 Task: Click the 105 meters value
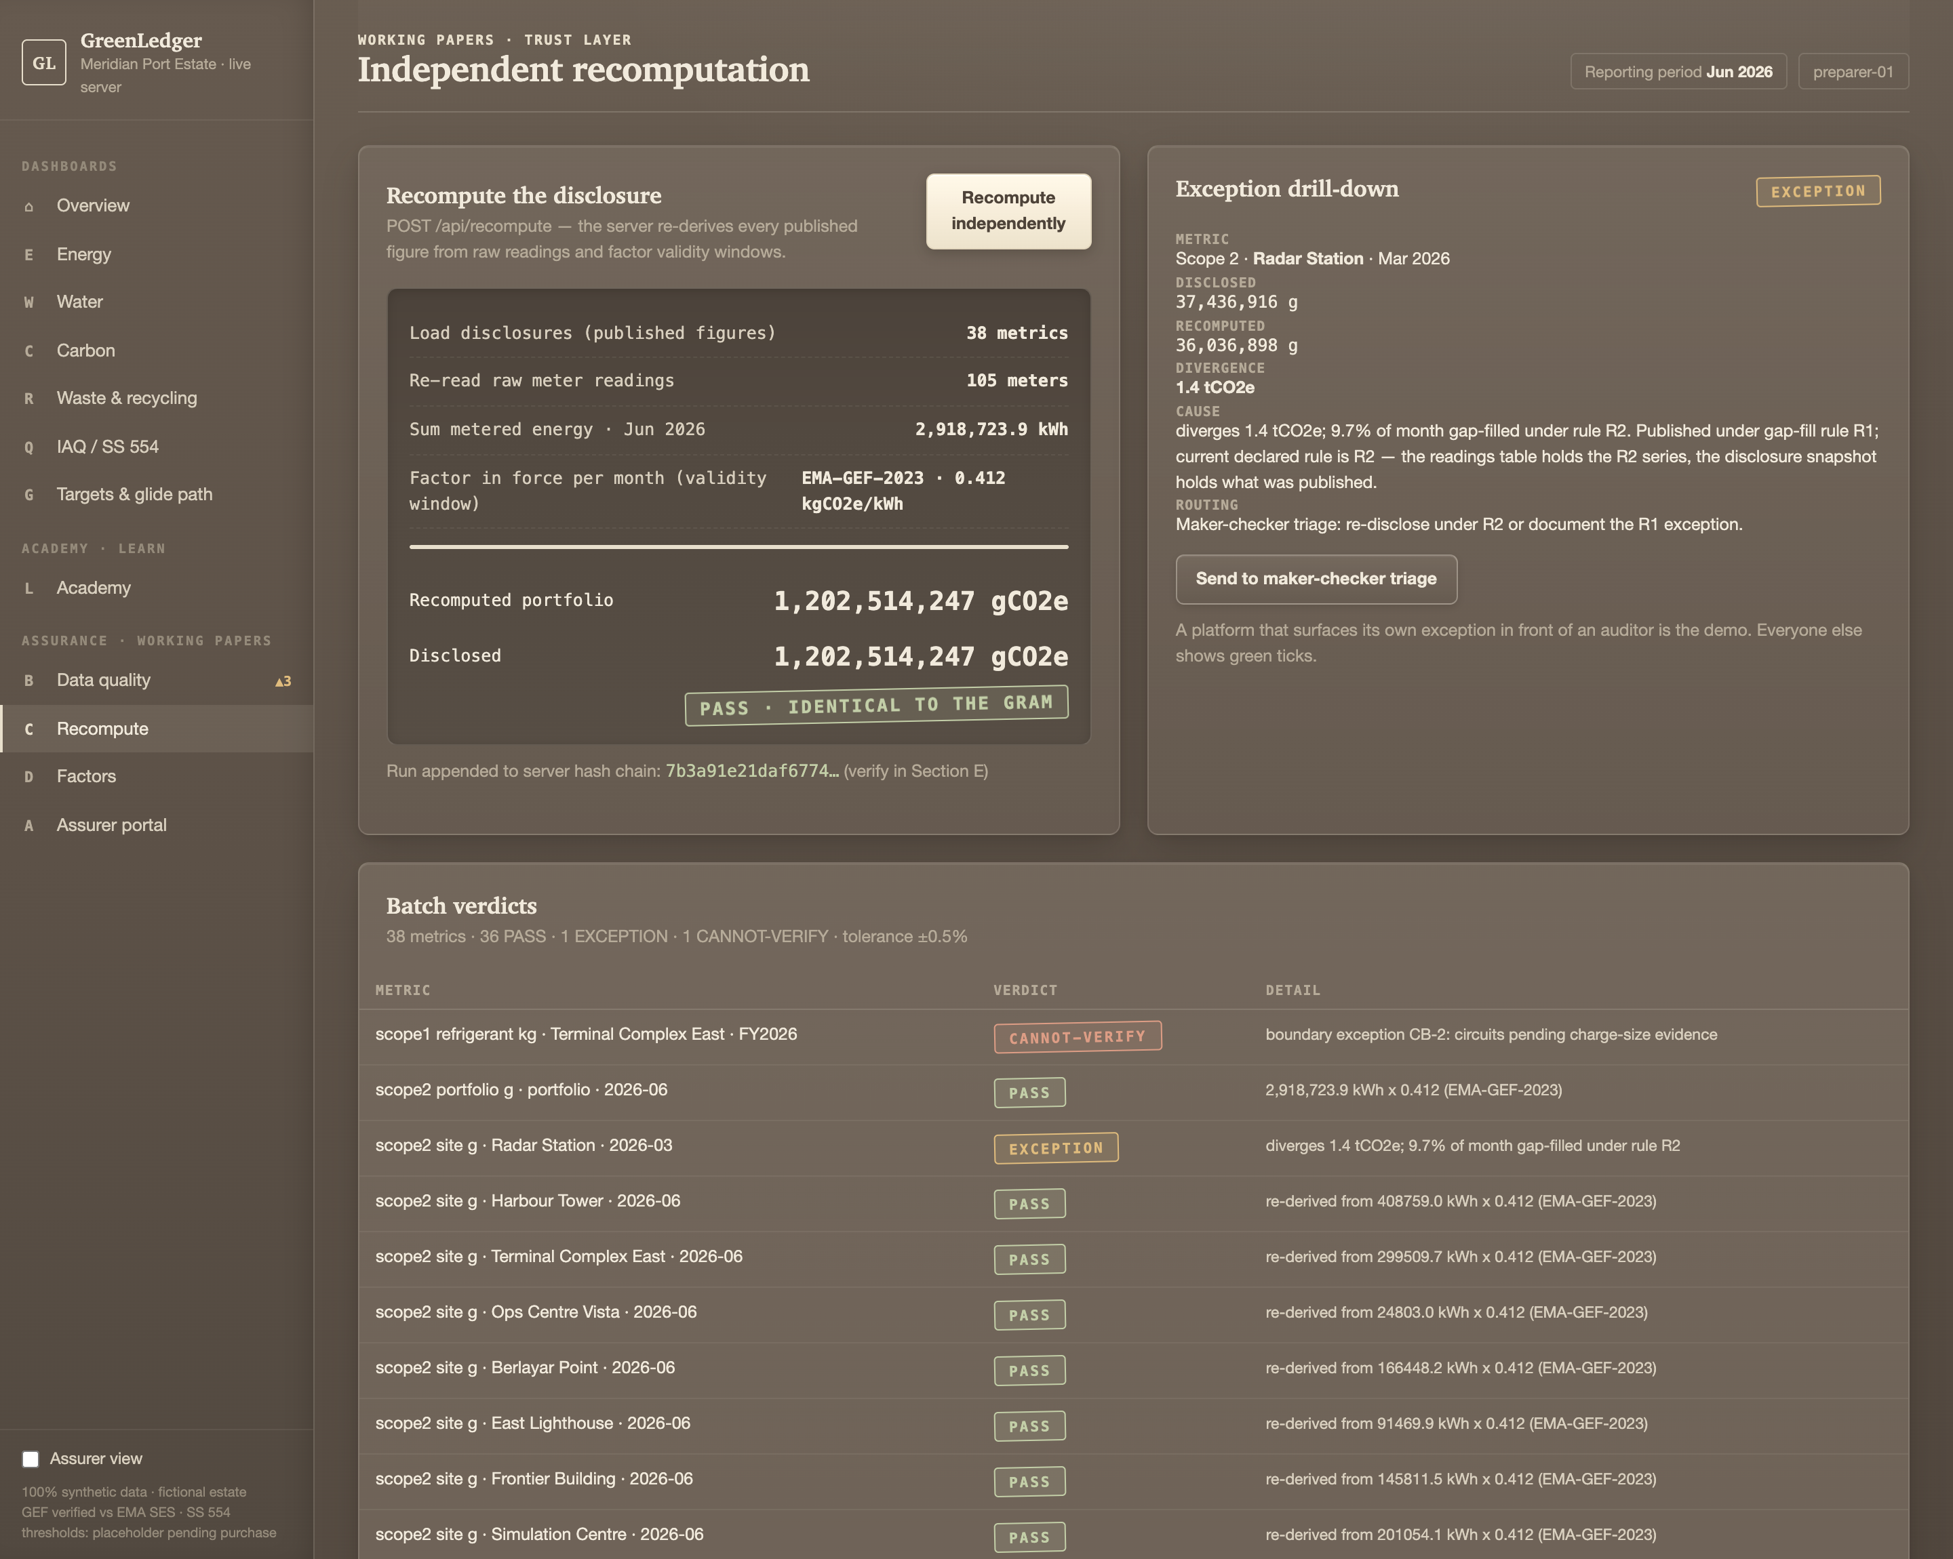point(1017,381)
